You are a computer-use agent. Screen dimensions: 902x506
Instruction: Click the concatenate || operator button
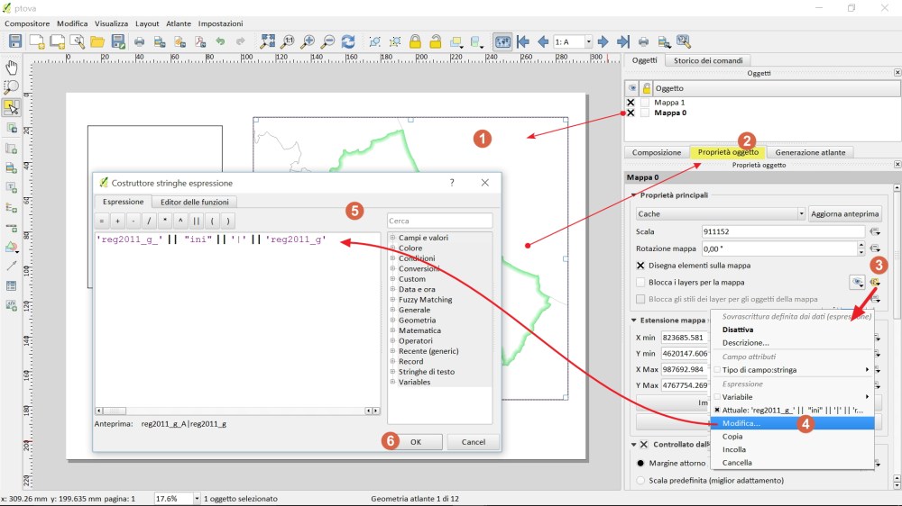pyautogui.click(x=196, y=221)
